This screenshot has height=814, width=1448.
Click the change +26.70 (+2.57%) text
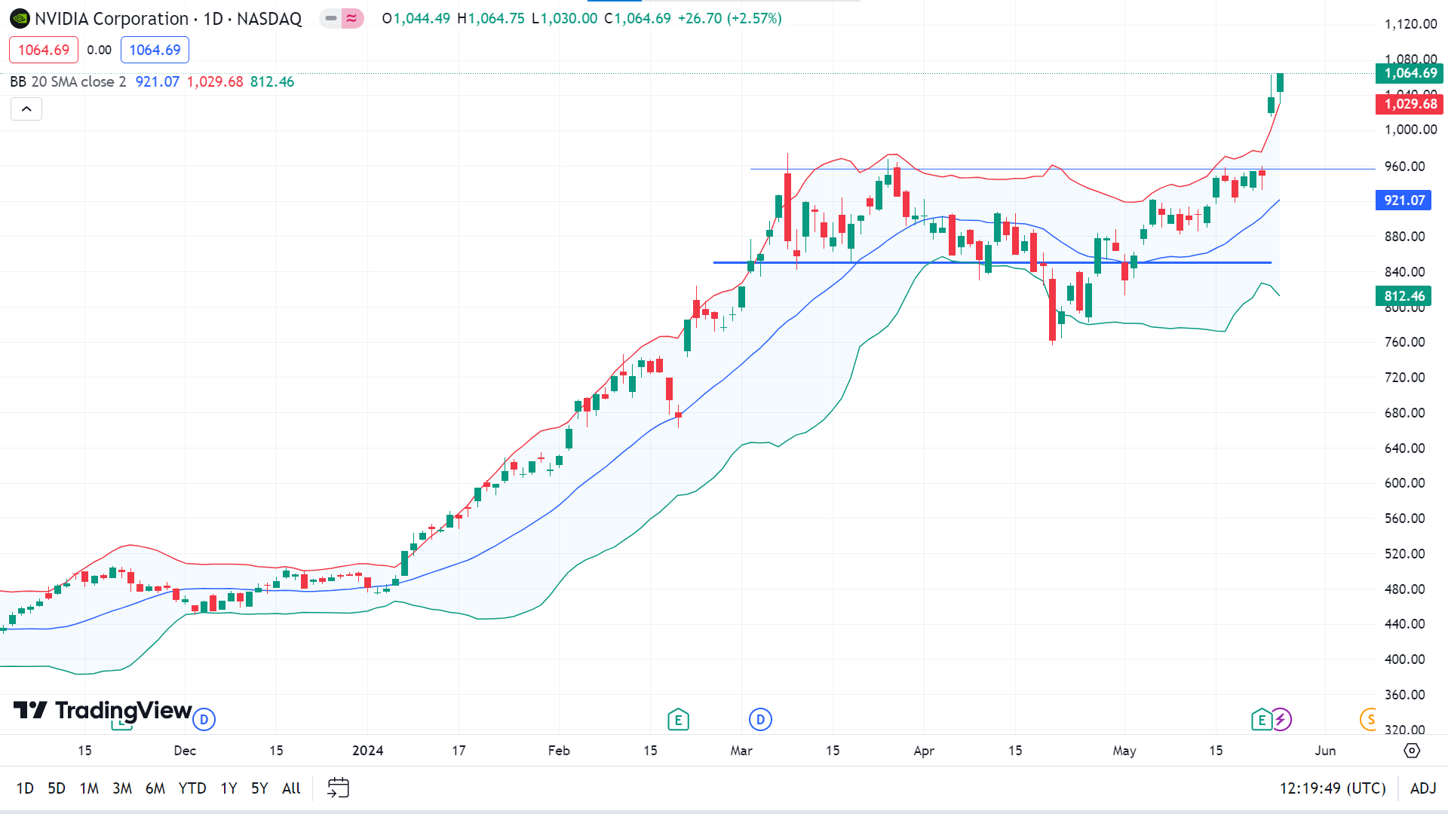(x=730, y=18)
